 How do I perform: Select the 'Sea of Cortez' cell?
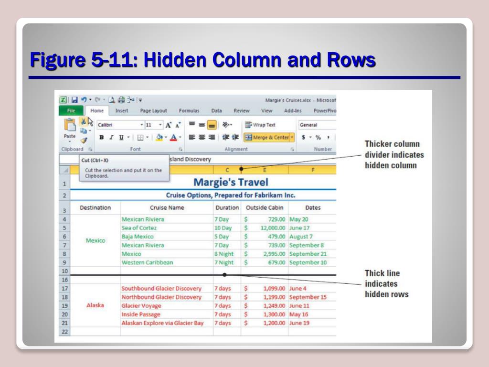[167, 228]
